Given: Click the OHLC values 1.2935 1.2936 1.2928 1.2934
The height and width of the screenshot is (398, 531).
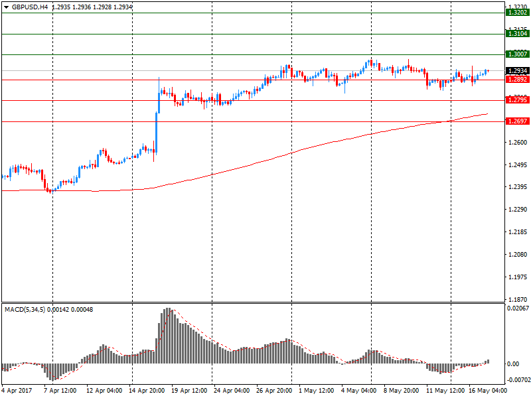Looking at the screenshot, I should click(92, 7).
